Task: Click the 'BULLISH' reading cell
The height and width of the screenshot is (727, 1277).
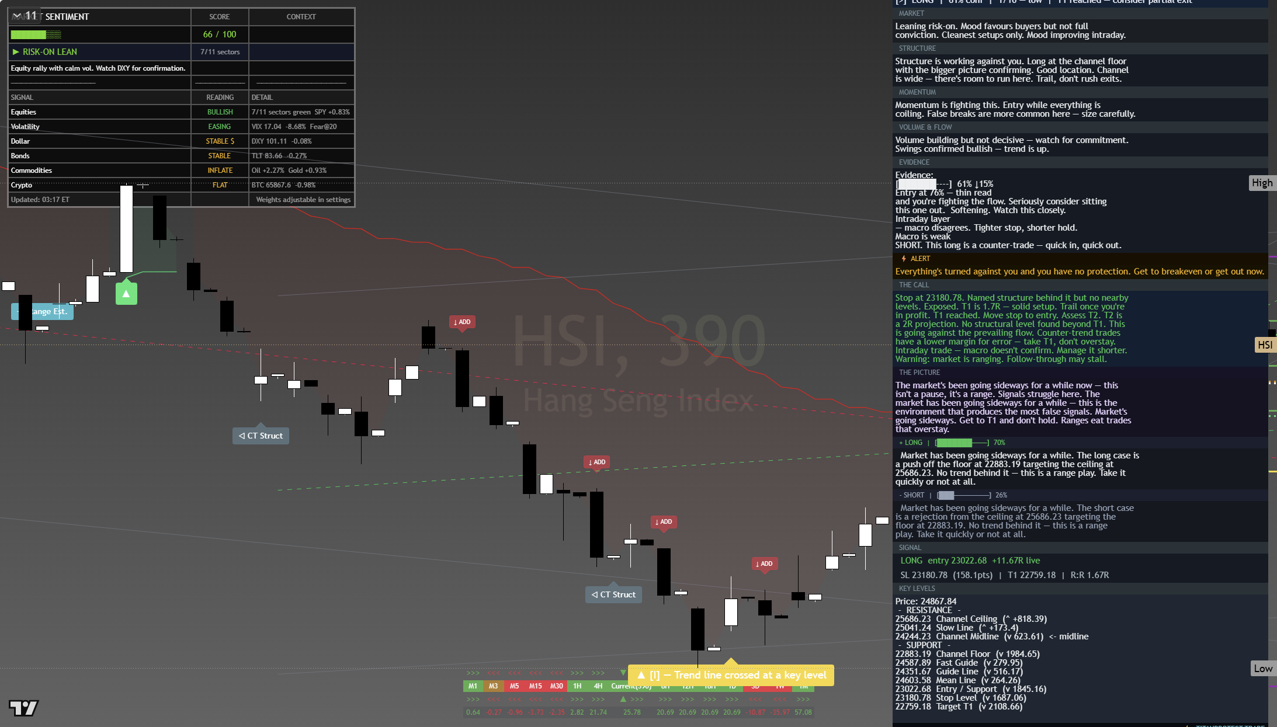Action: [x=220, y=112]
